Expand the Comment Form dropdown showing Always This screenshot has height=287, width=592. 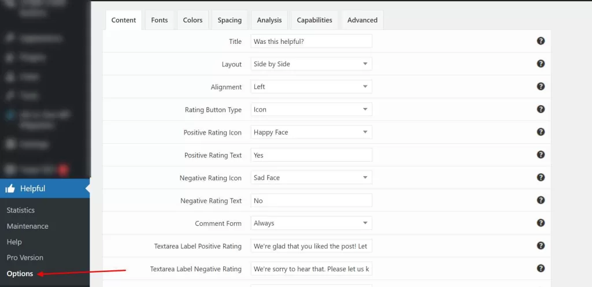pyautogui.click(x=311, y=223)
